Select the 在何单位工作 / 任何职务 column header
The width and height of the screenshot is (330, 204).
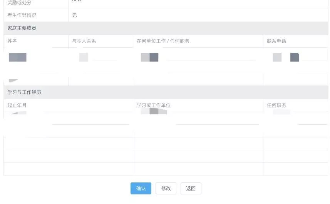pos(163,41)
